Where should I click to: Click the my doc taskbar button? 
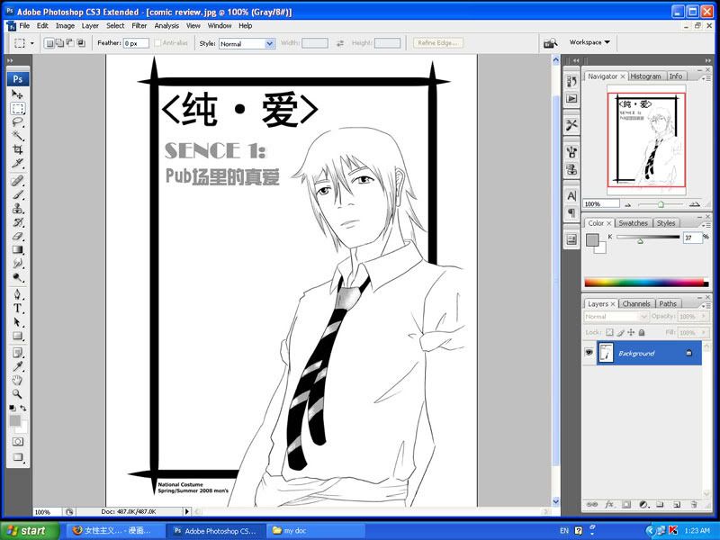click(x=315, y=531)
